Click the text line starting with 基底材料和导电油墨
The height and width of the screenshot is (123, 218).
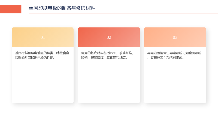tap(42, 53)
